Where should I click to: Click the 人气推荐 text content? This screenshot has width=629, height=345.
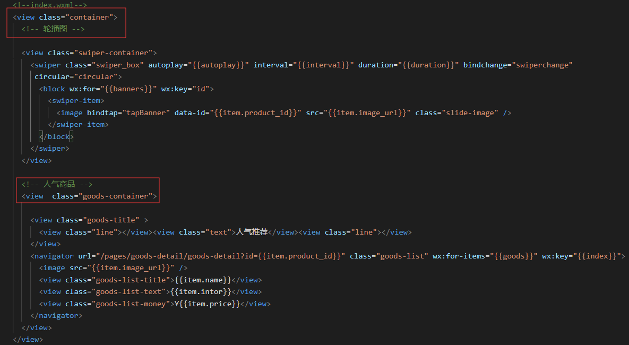pos(252,232)
